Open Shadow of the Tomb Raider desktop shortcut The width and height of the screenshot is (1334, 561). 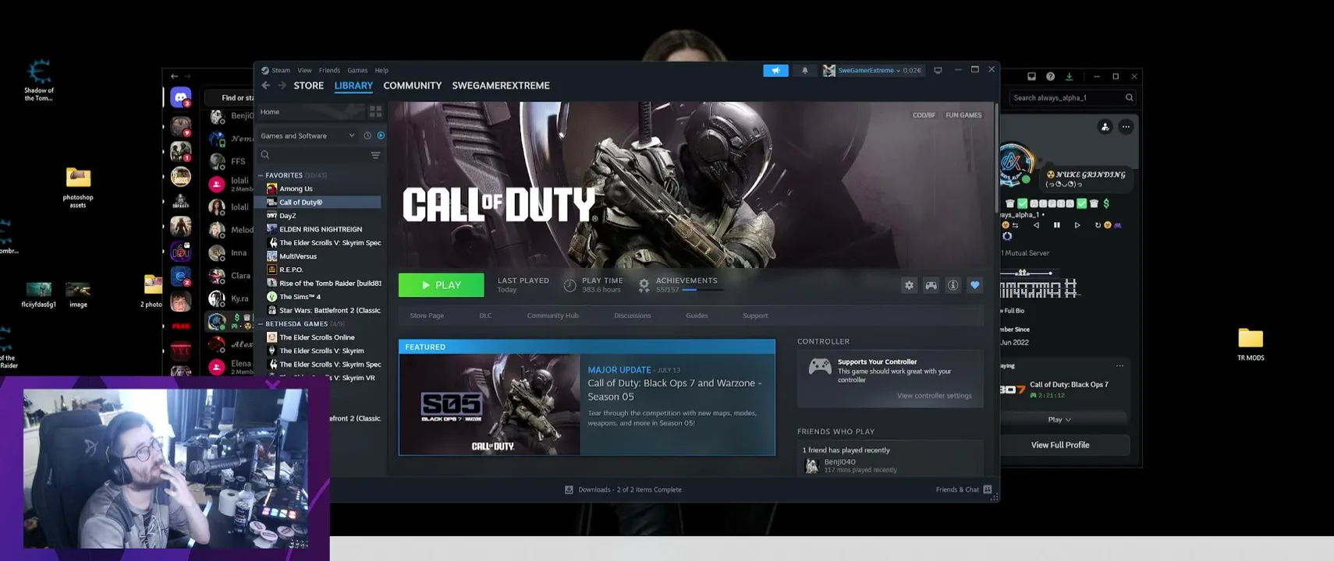[x=39, y=80]
